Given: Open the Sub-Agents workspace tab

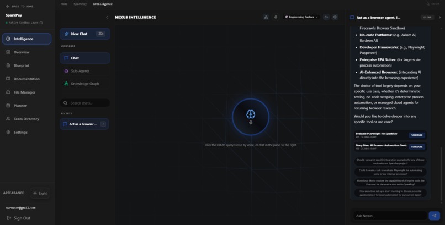Looking at the screenshot, I should click(85, 71).
